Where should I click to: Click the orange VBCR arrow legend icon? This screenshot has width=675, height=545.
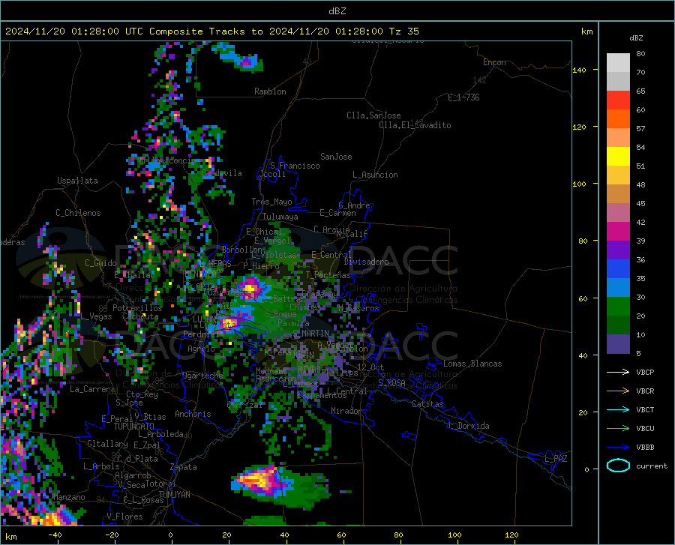tap(618, 391)
